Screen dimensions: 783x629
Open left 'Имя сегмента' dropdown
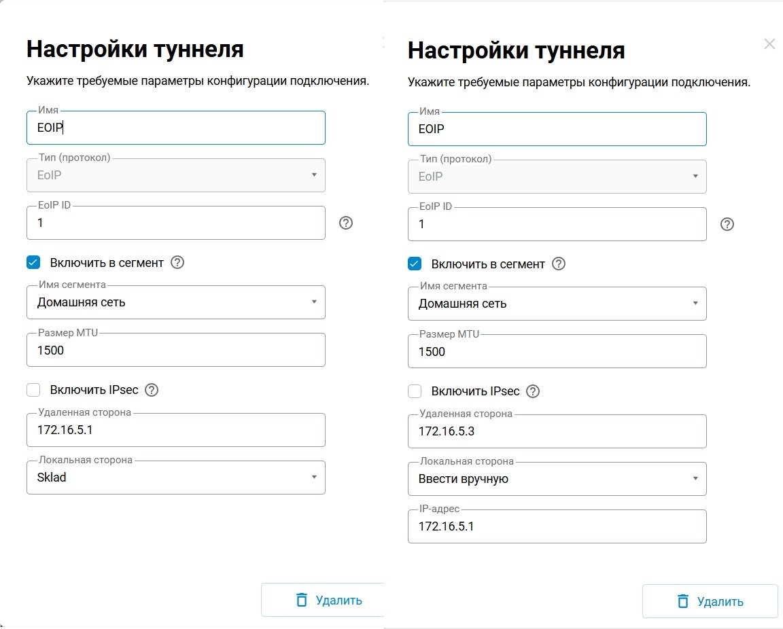pos(175,302)
